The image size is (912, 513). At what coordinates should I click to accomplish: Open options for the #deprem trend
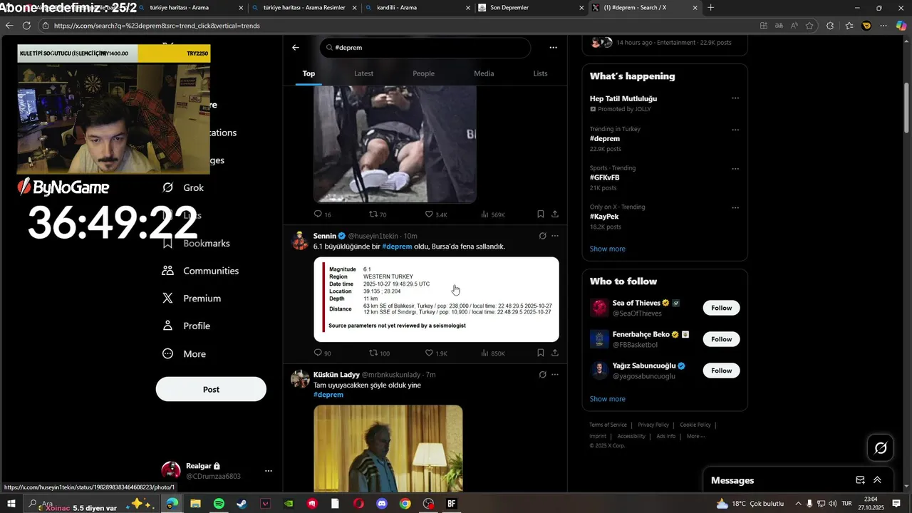(x=735, y=130)
